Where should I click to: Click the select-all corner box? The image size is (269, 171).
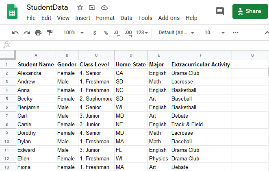tap(8, 55)
